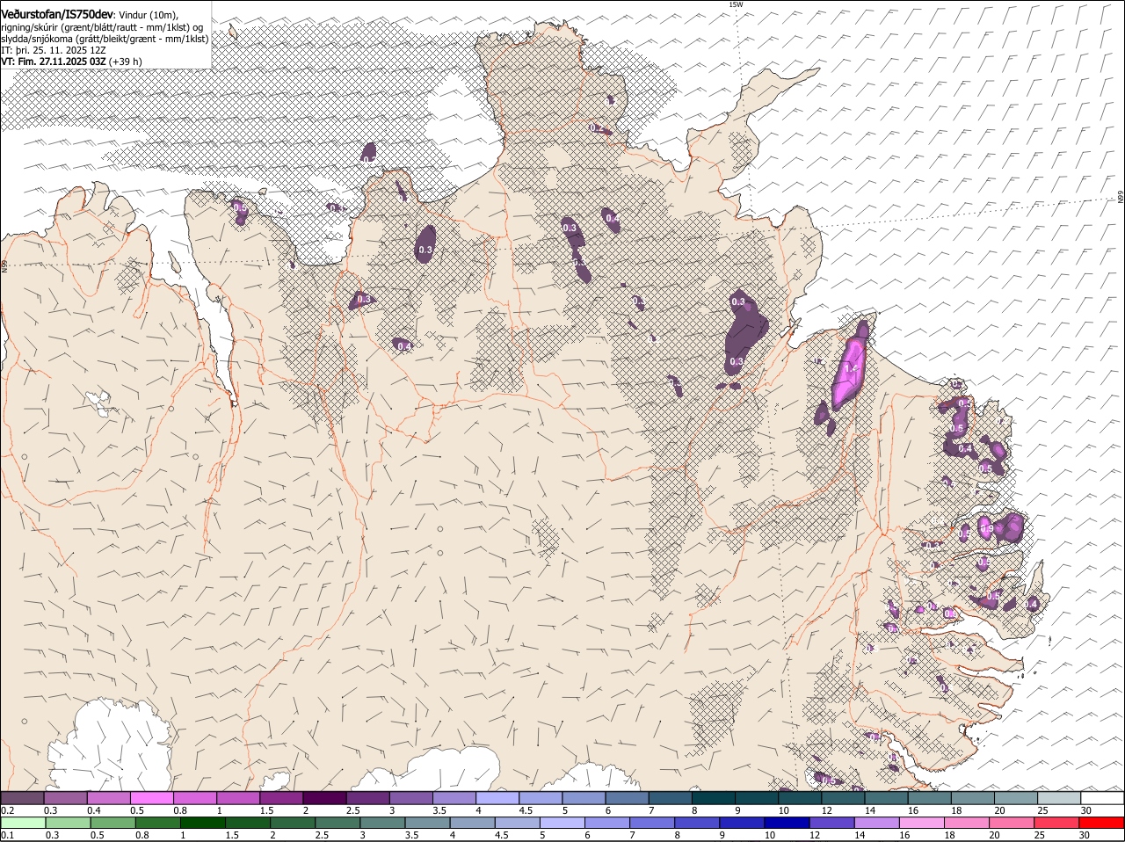Select the 1.5 swatch in the rain legend
Image resolution: width=1125 pixels, height=842 pixels.
pos(247,823)
